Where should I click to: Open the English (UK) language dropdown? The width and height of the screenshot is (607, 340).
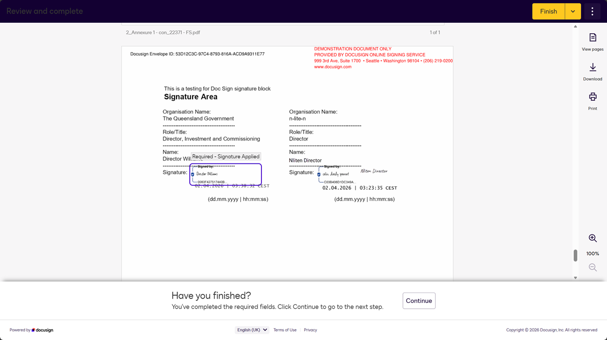coord(252,330)
